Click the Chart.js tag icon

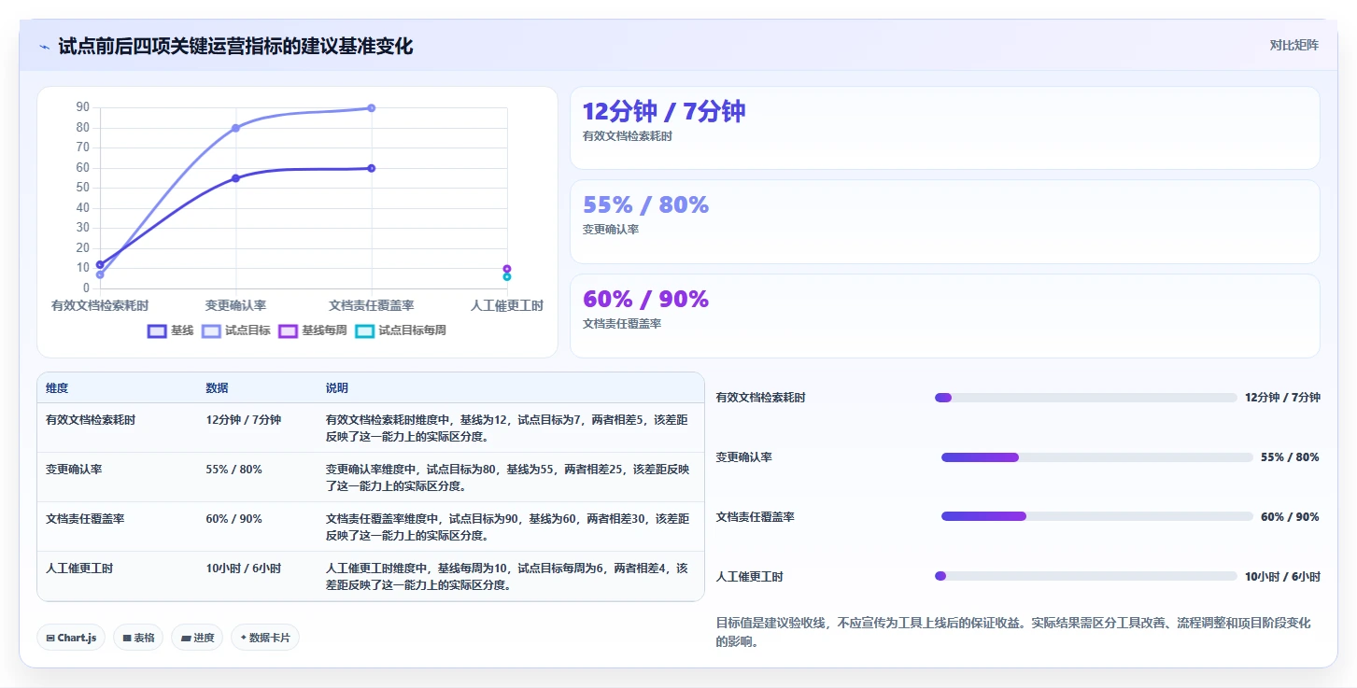50,638
